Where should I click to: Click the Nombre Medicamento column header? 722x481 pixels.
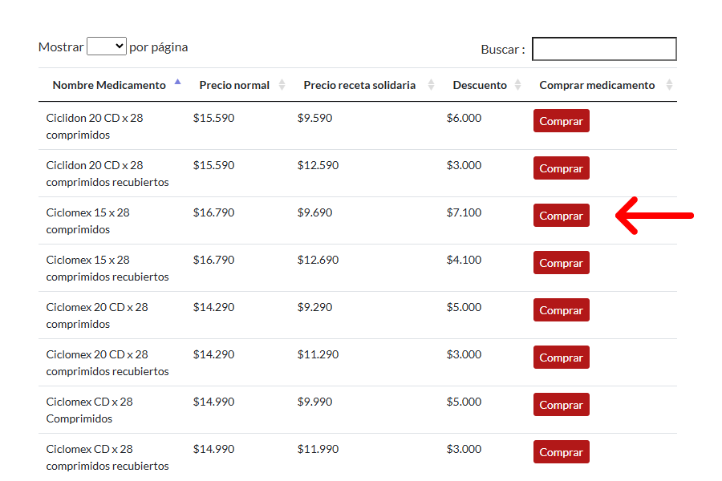(x=109, y=85)
